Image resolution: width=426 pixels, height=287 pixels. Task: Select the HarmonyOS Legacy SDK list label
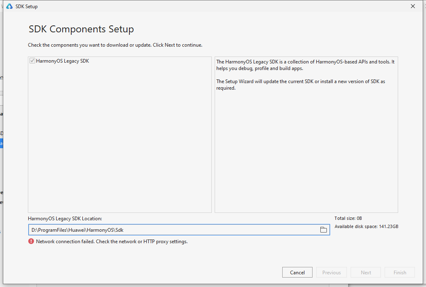click(x=63, y=61)
